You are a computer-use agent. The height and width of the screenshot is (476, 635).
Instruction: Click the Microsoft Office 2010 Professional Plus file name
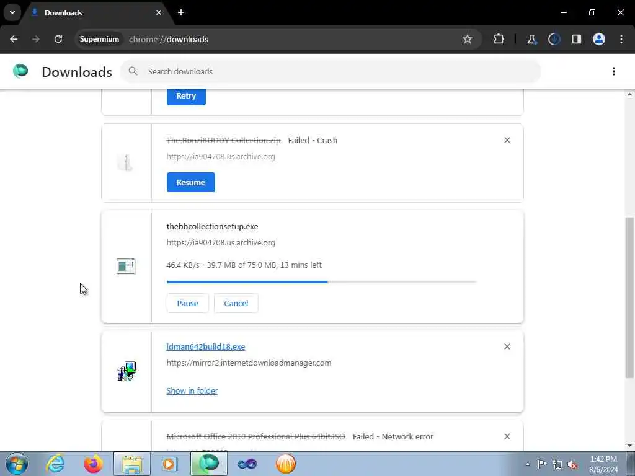256,437
